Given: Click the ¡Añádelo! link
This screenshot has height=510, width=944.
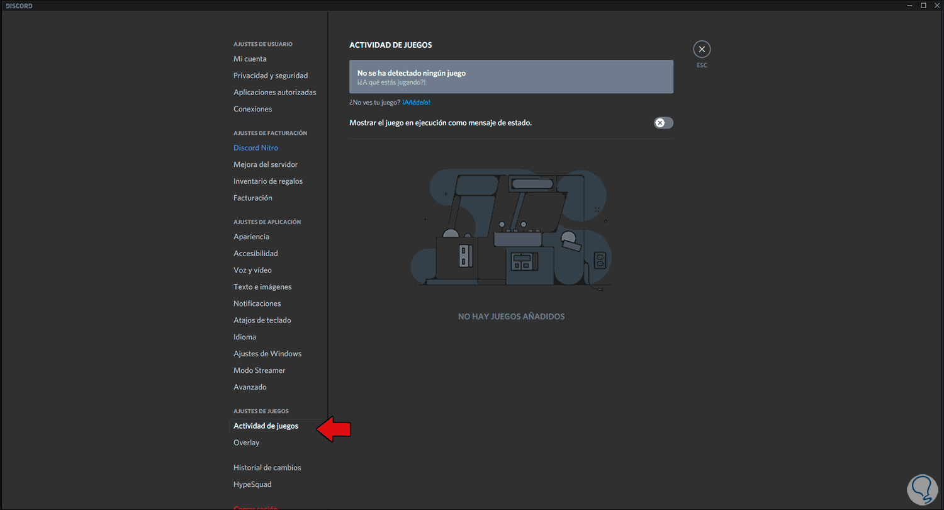Looking at the screenshot, I should tap(416, 103).
